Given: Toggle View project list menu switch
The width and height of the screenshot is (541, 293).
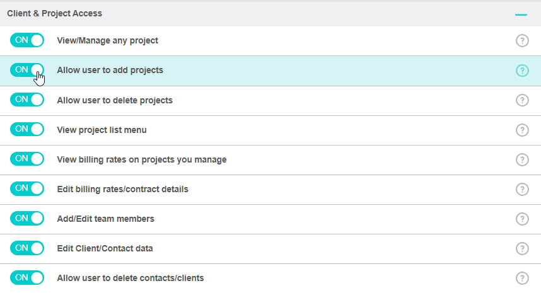Looking at the screenshot, I should [x=27, y=129].
